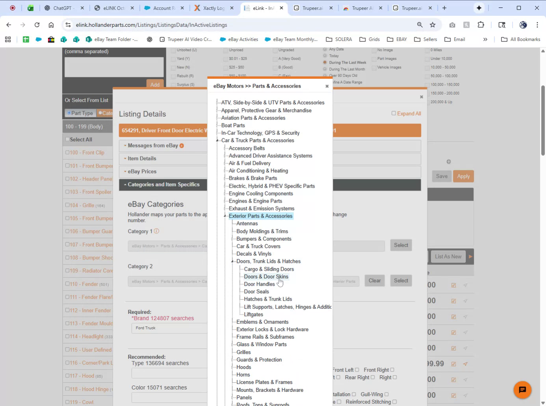Click the page vertical scrollbar thumb
Viewport: 546px width, 406px height.
(x=543, y=120)
